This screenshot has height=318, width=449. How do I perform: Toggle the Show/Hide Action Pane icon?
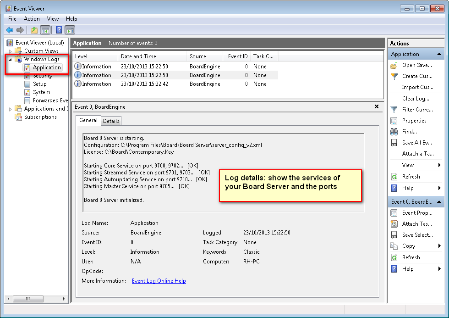pos(70,30)
